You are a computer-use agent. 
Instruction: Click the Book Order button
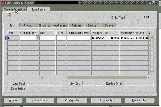pos(139,100)
